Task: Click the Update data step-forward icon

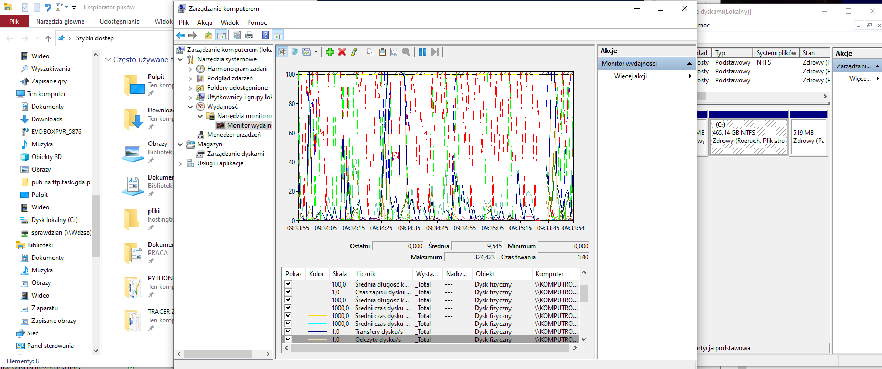Action: click(434, 52)
